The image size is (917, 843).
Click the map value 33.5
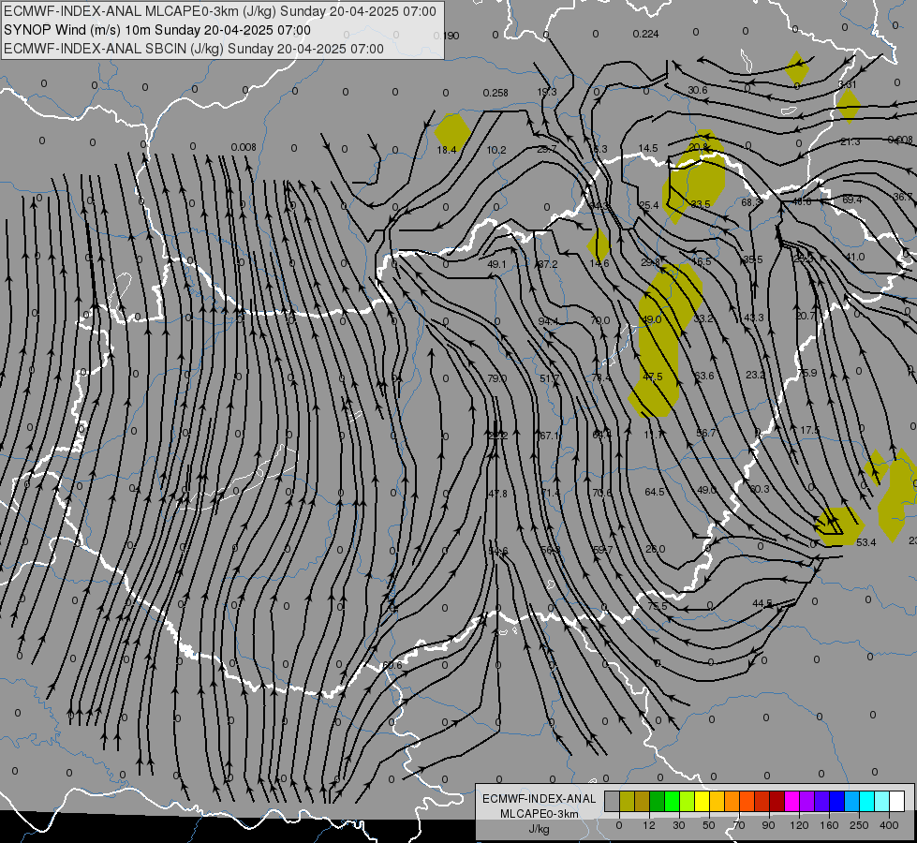coord(701,204)
